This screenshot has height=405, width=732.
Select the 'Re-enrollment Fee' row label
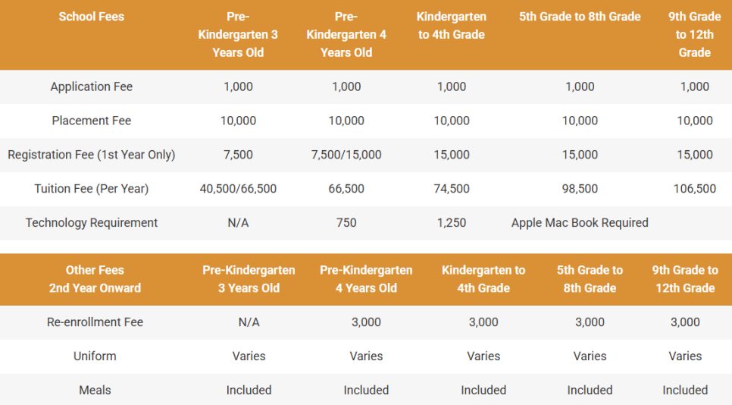click(95, 322)
